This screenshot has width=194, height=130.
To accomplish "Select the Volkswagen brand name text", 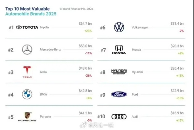I will 140,27.
